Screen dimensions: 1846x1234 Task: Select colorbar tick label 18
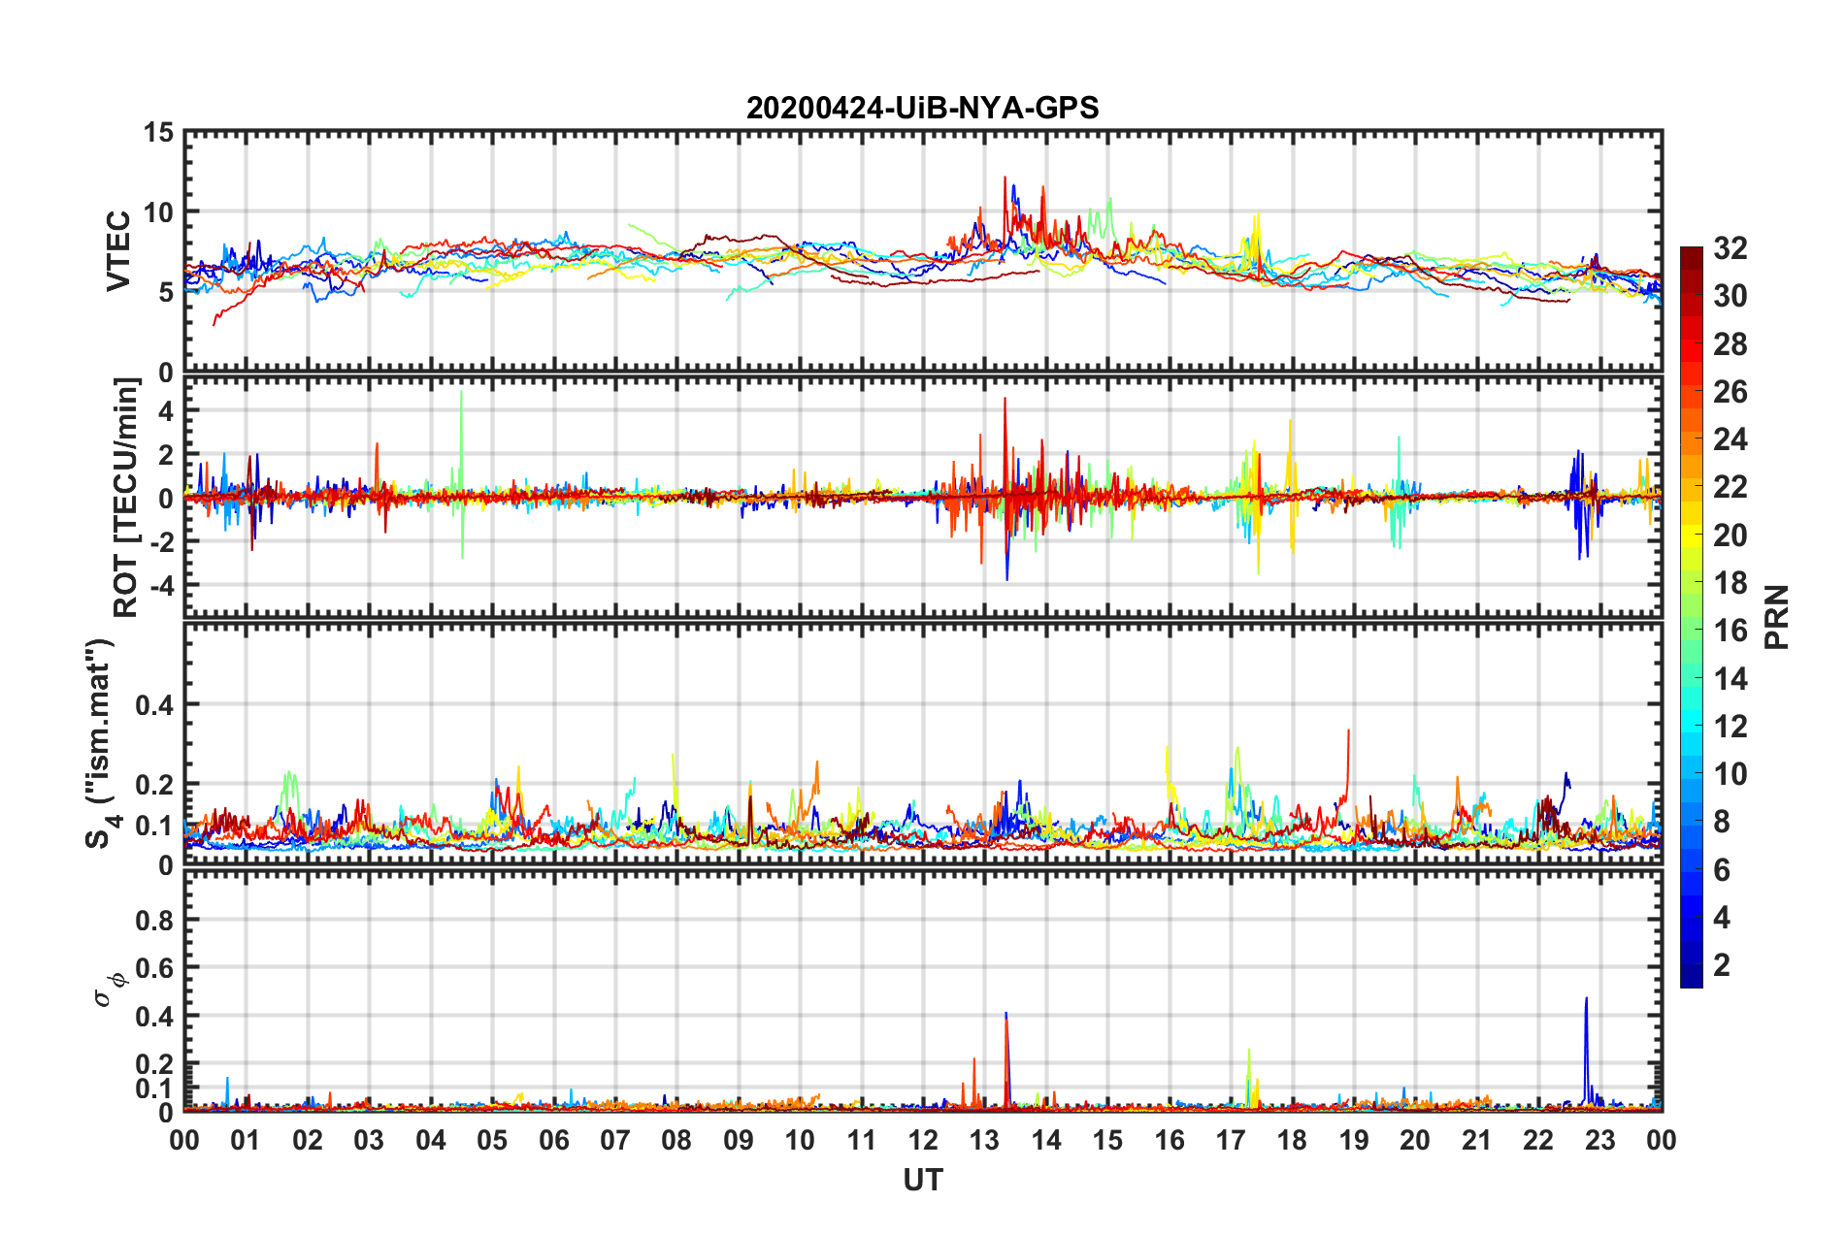pos(1730,583)
